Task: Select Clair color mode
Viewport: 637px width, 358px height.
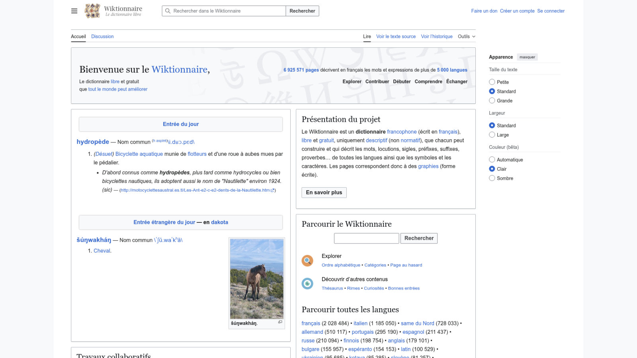Action: coord(492,169)
